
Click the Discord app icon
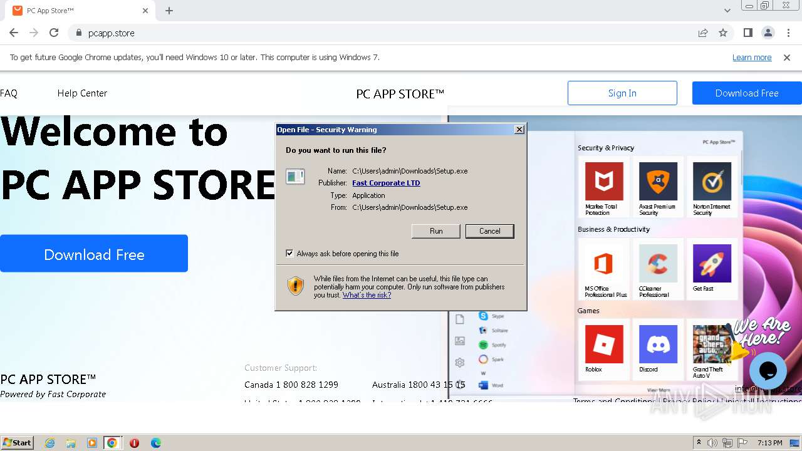(x=658, y=344)
